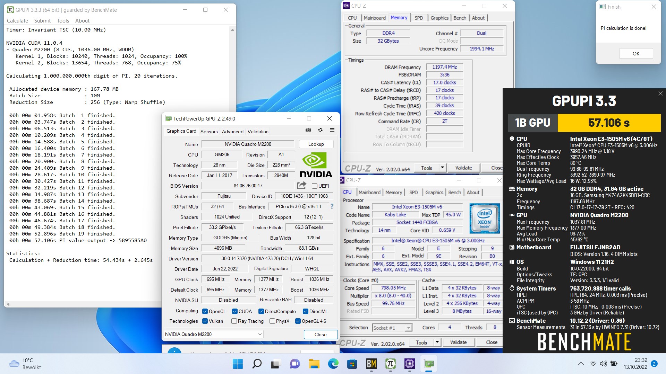Open Task View on the taskbar
666x374 pixels.
click(276, 364)
